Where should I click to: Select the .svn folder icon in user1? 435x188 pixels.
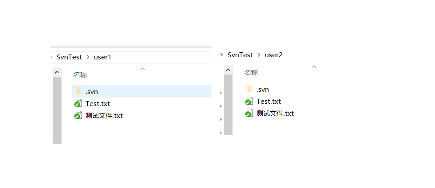coord(78,91)
